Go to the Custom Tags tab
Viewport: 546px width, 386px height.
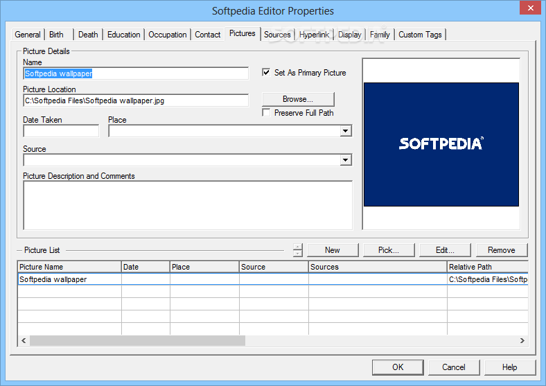[x=420, y=35]
